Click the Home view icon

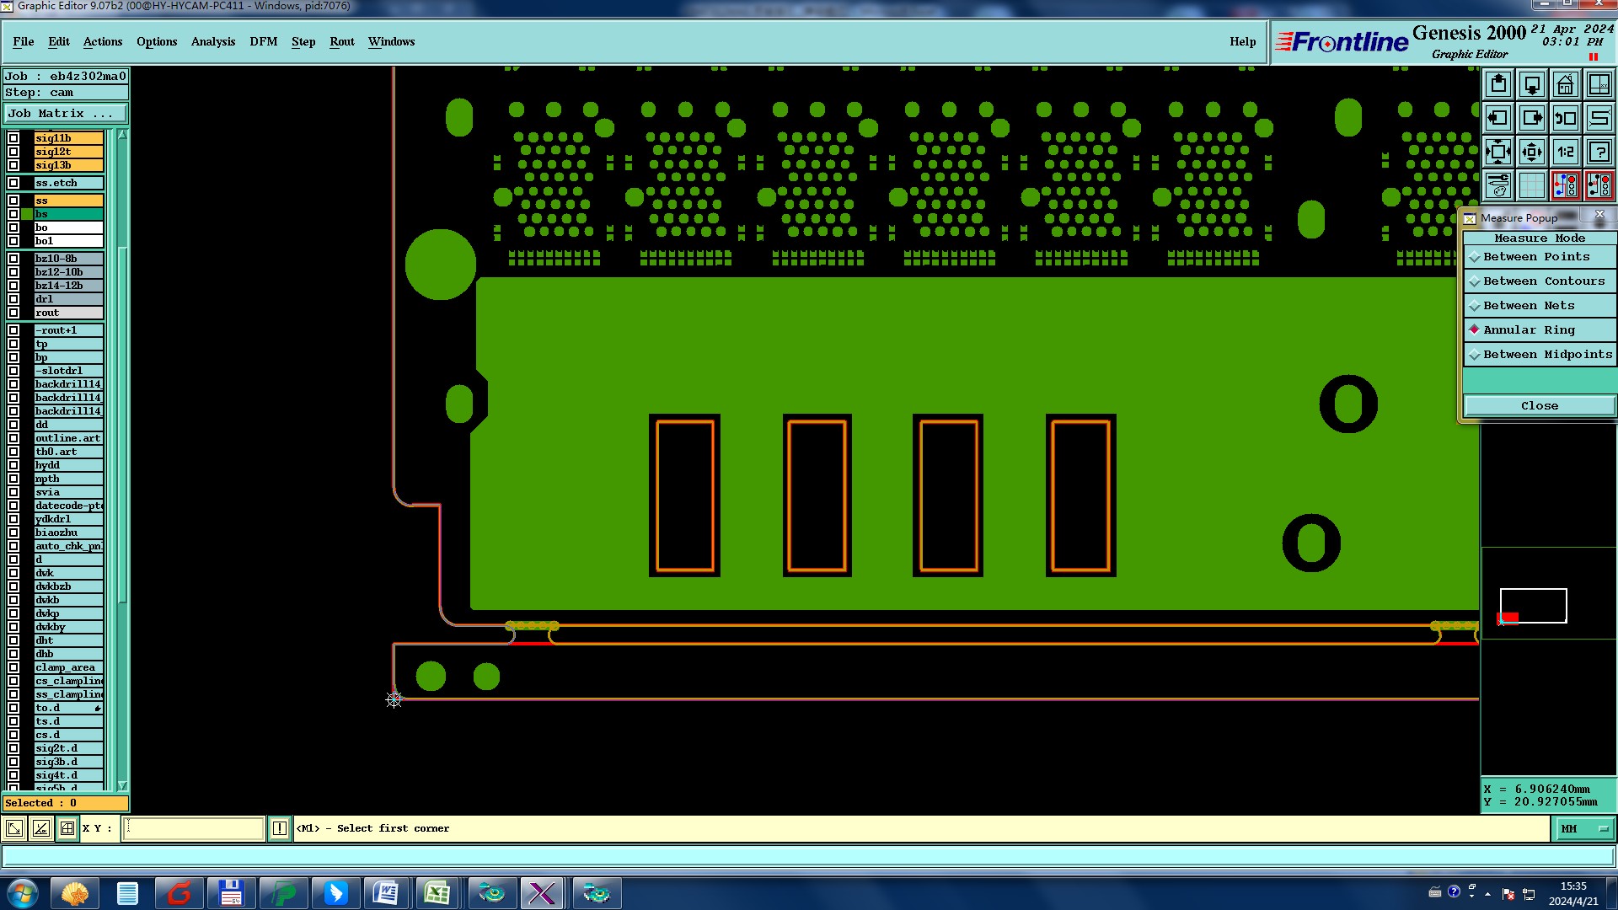tap(1565, 85)
